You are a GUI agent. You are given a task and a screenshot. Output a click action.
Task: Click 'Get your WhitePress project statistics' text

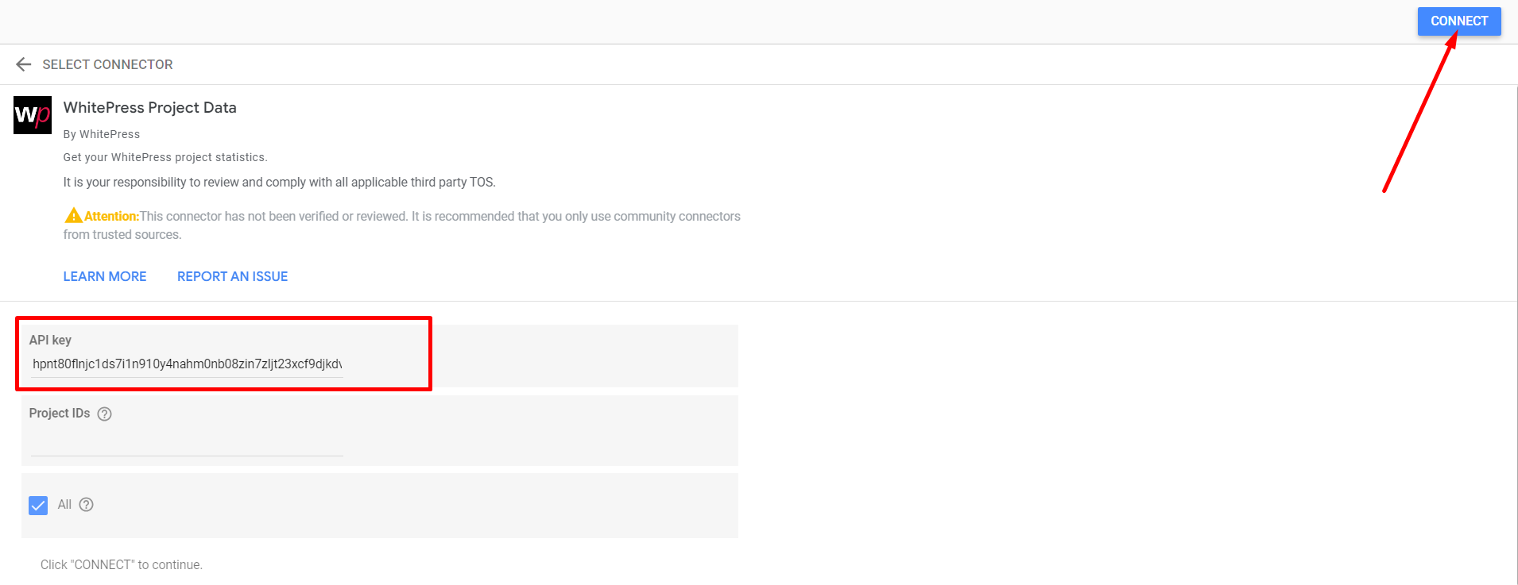click(165, 157)
